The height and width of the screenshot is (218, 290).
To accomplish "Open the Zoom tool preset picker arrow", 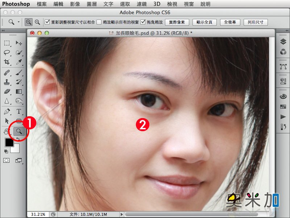I will tap(18, 22).
